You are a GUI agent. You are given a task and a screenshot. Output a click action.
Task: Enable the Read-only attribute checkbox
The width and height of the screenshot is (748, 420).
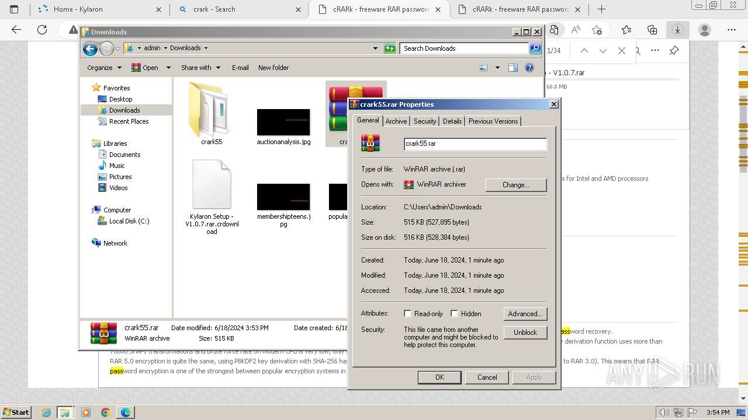tap(408, 314)
